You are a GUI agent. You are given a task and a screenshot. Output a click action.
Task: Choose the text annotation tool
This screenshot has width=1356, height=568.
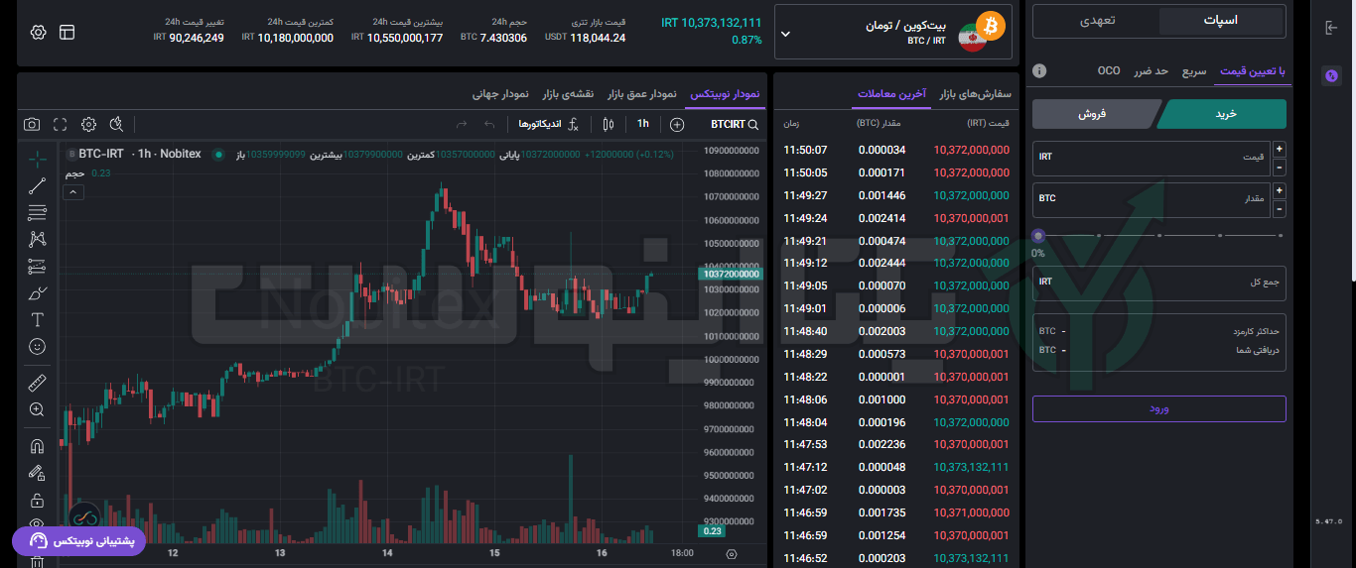coord(38,319)
